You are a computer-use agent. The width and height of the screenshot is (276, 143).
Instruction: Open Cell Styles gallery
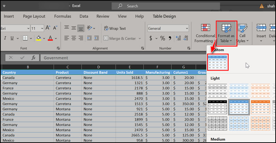[242, 33]
